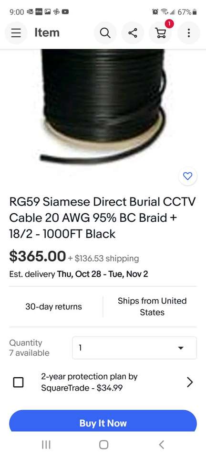This screenshot has height=459, width=206.
Task: Tap Ships from United States info
Action: pos(152,306)
